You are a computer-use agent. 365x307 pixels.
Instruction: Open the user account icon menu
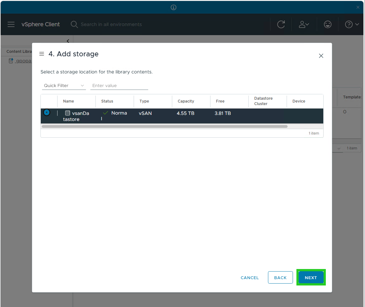pos(304,24)
